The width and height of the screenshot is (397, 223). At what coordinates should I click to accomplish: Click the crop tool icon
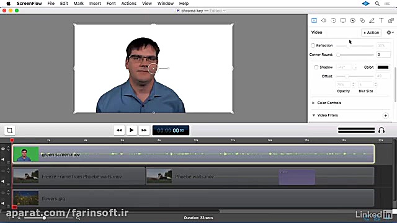point(10,130)
